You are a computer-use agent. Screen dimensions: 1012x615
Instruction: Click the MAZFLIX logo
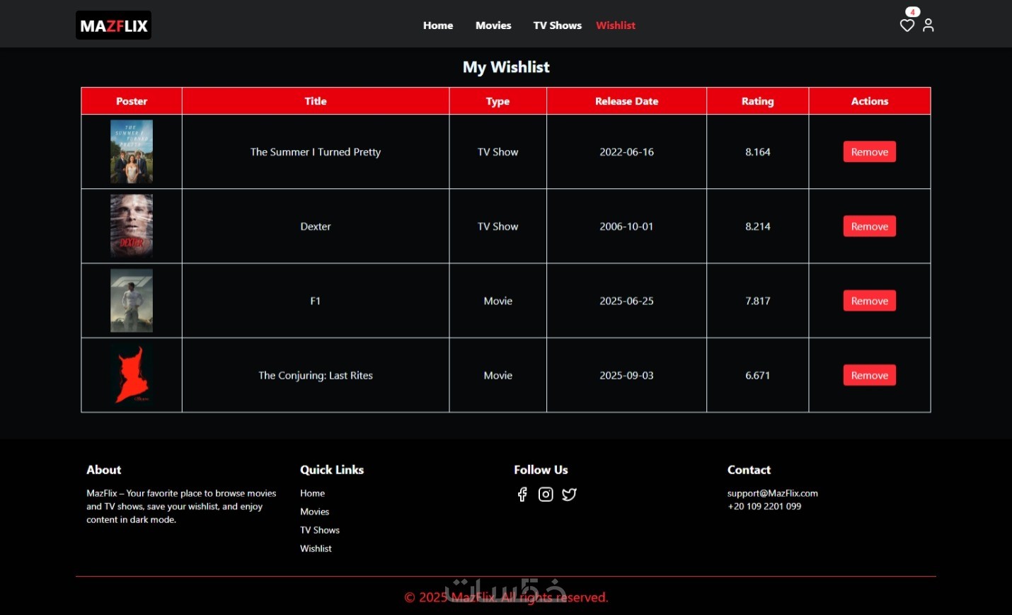113,25
